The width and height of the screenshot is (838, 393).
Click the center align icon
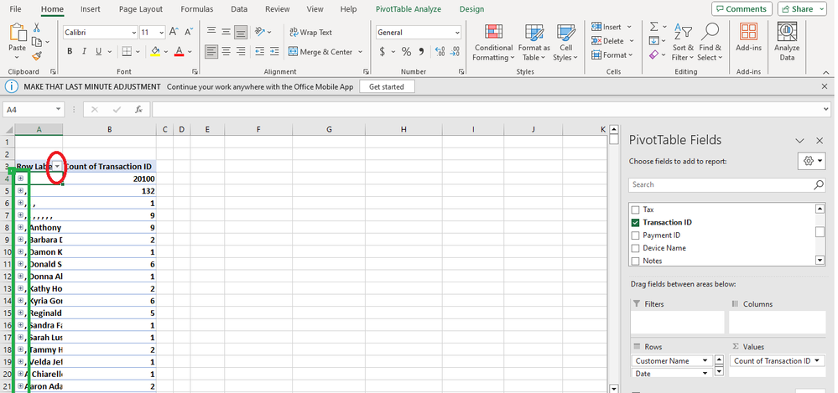coord(226,52)
